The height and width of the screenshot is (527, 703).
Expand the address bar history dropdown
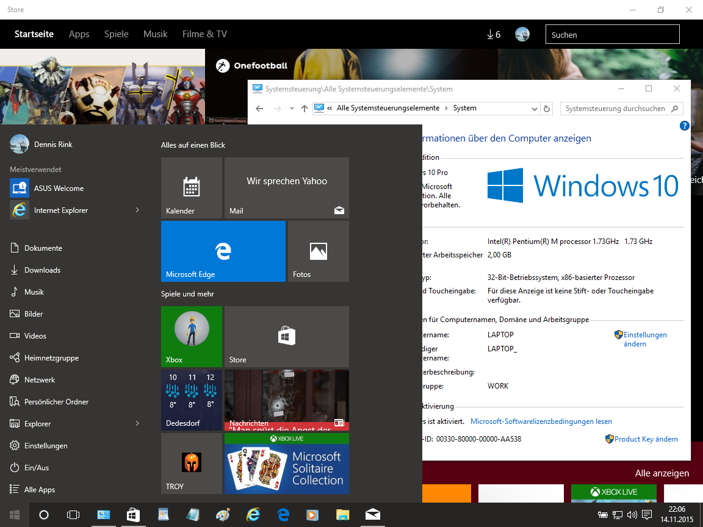click(534, 109)
